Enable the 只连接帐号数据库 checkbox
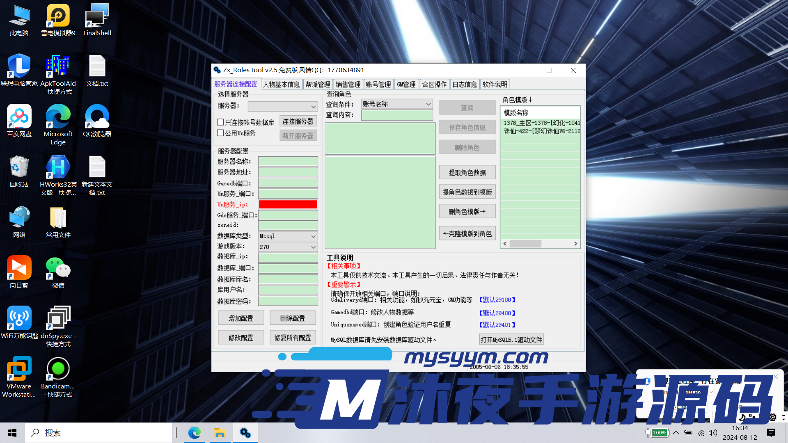 220,122
